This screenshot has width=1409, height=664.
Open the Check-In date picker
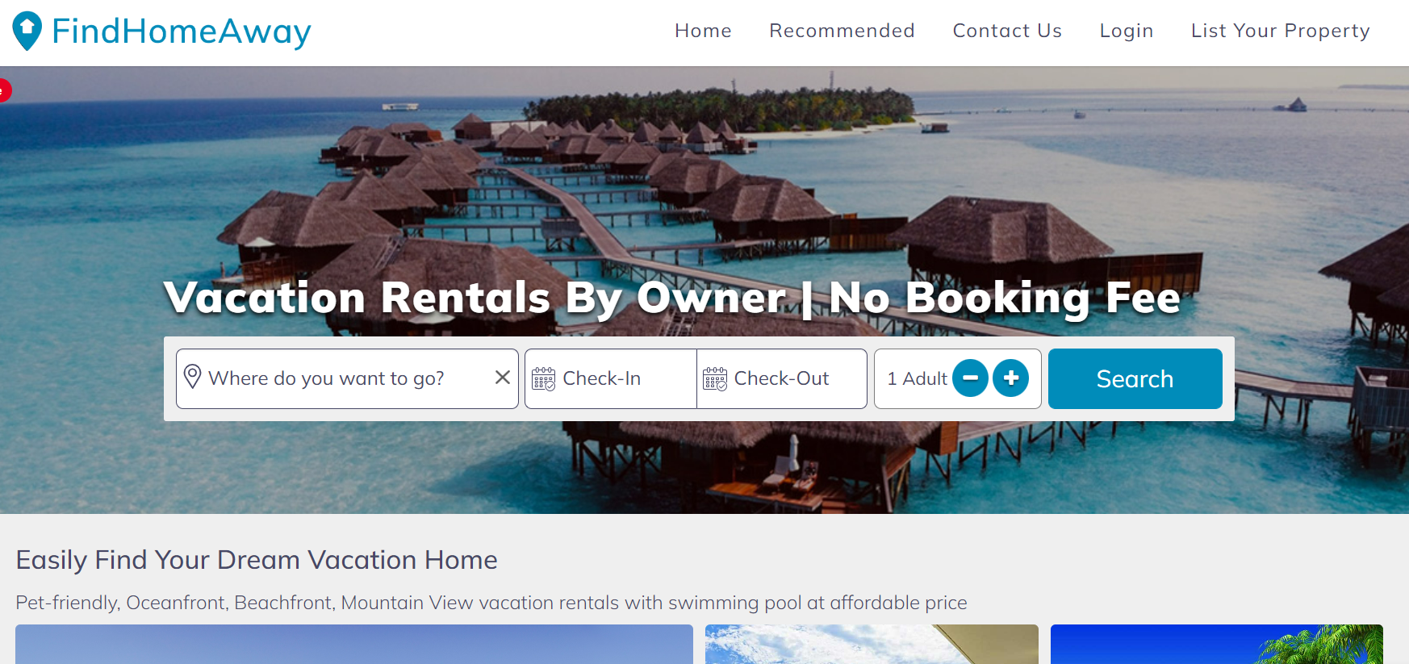click(x=611, y=378)
